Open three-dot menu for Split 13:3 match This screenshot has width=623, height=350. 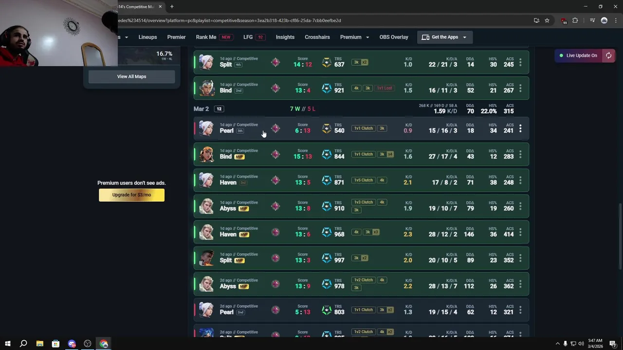click(520, 258)
